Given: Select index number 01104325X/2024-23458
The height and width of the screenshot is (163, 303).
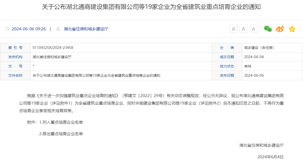Looking at the screenshot, I should coord(53,48).
